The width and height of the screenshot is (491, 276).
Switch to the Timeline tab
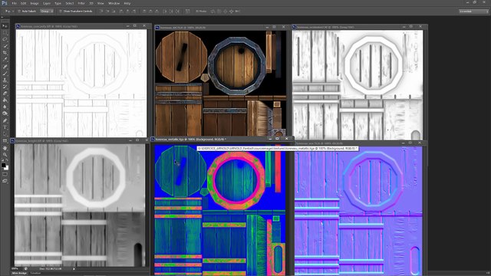point(35,273)
